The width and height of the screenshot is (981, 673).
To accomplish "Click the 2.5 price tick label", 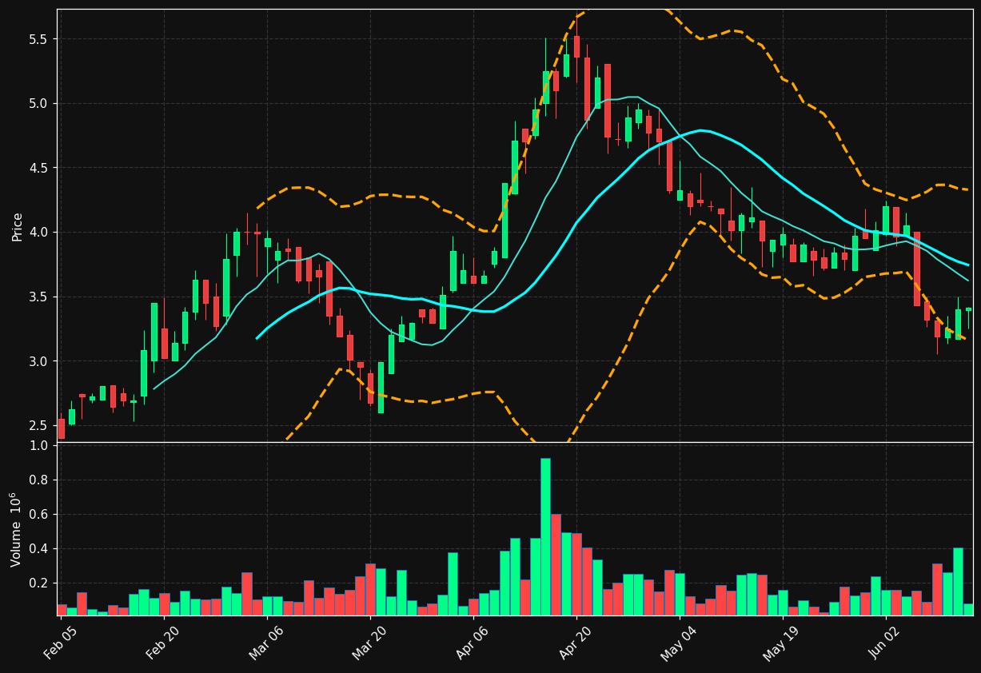I will [x=40, y=425].
